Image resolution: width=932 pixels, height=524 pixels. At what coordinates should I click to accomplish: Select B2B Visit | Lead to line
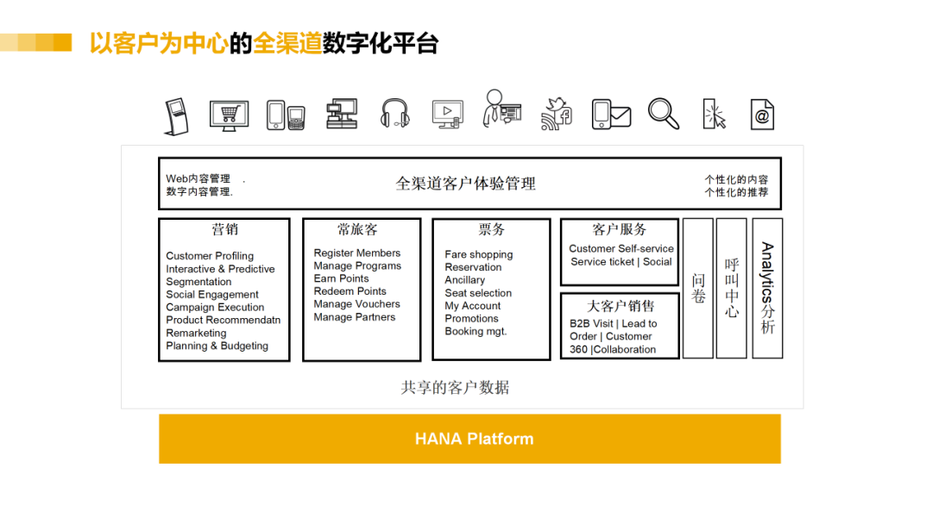[614, 323]
